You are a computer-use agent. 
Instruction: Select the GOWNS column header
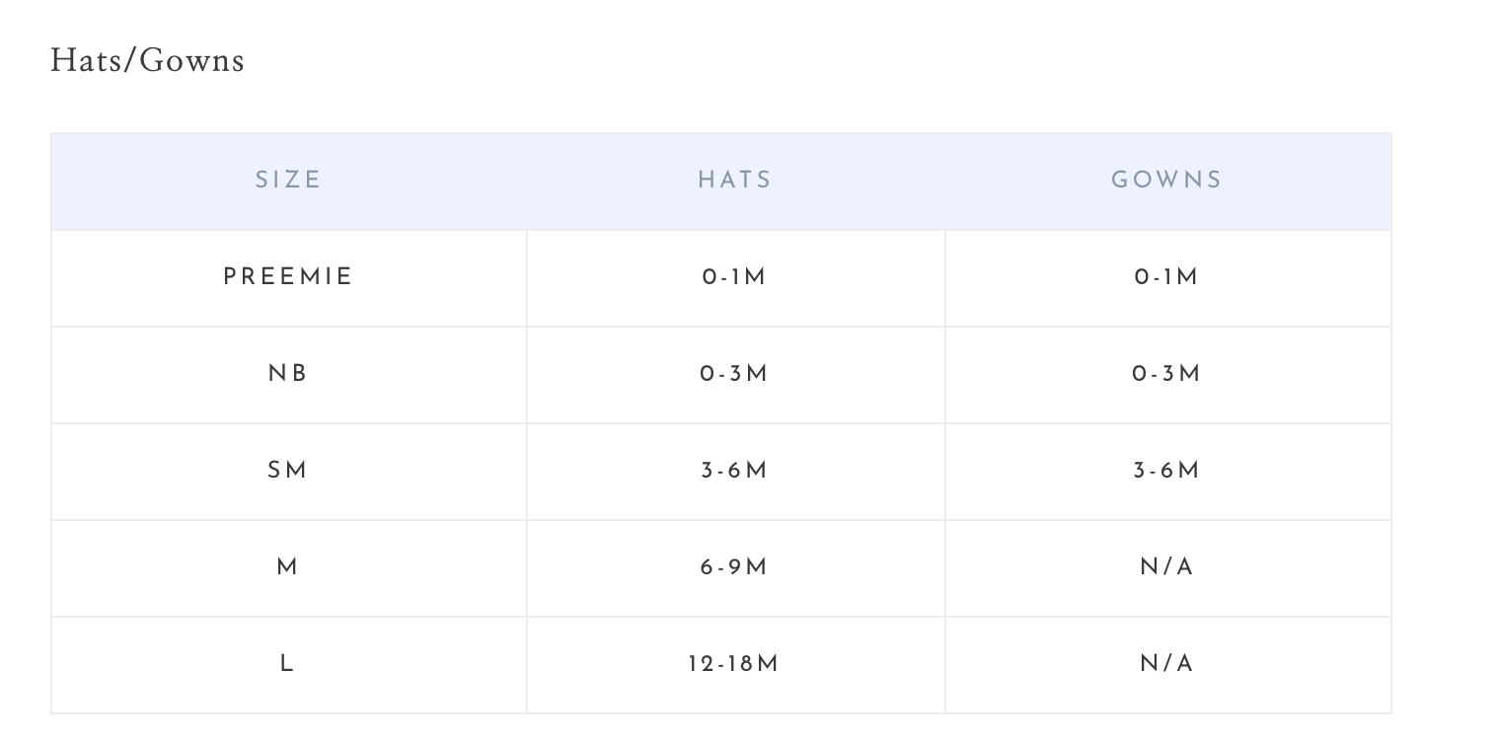pyautogui.click(x=1166, y=181)
